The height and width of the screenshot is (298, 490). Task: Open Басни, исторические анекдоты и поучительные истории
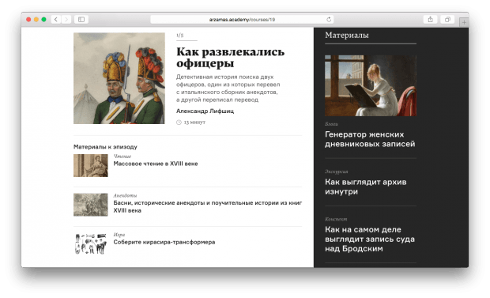pos(208,206)
